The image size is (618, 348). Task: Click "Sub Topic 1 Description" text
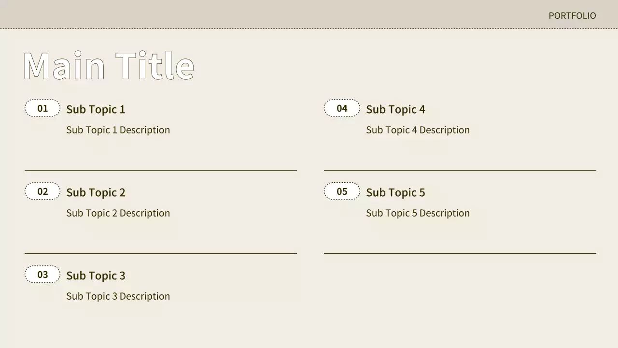[118, 130]
